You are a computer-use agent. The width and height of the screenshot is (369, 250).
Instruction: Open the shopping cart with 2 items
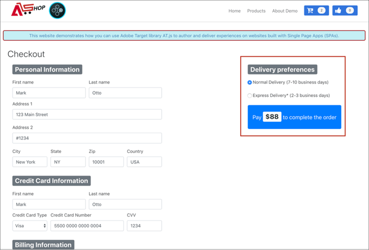coord(316,11)
